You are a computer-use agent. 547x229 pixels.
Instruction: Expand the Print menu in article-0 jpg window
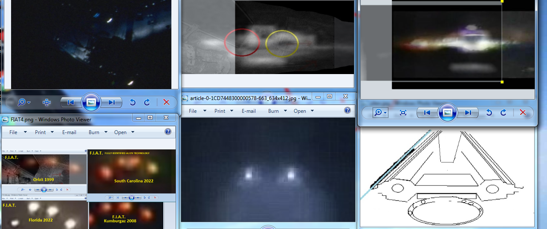pos(224,111)
